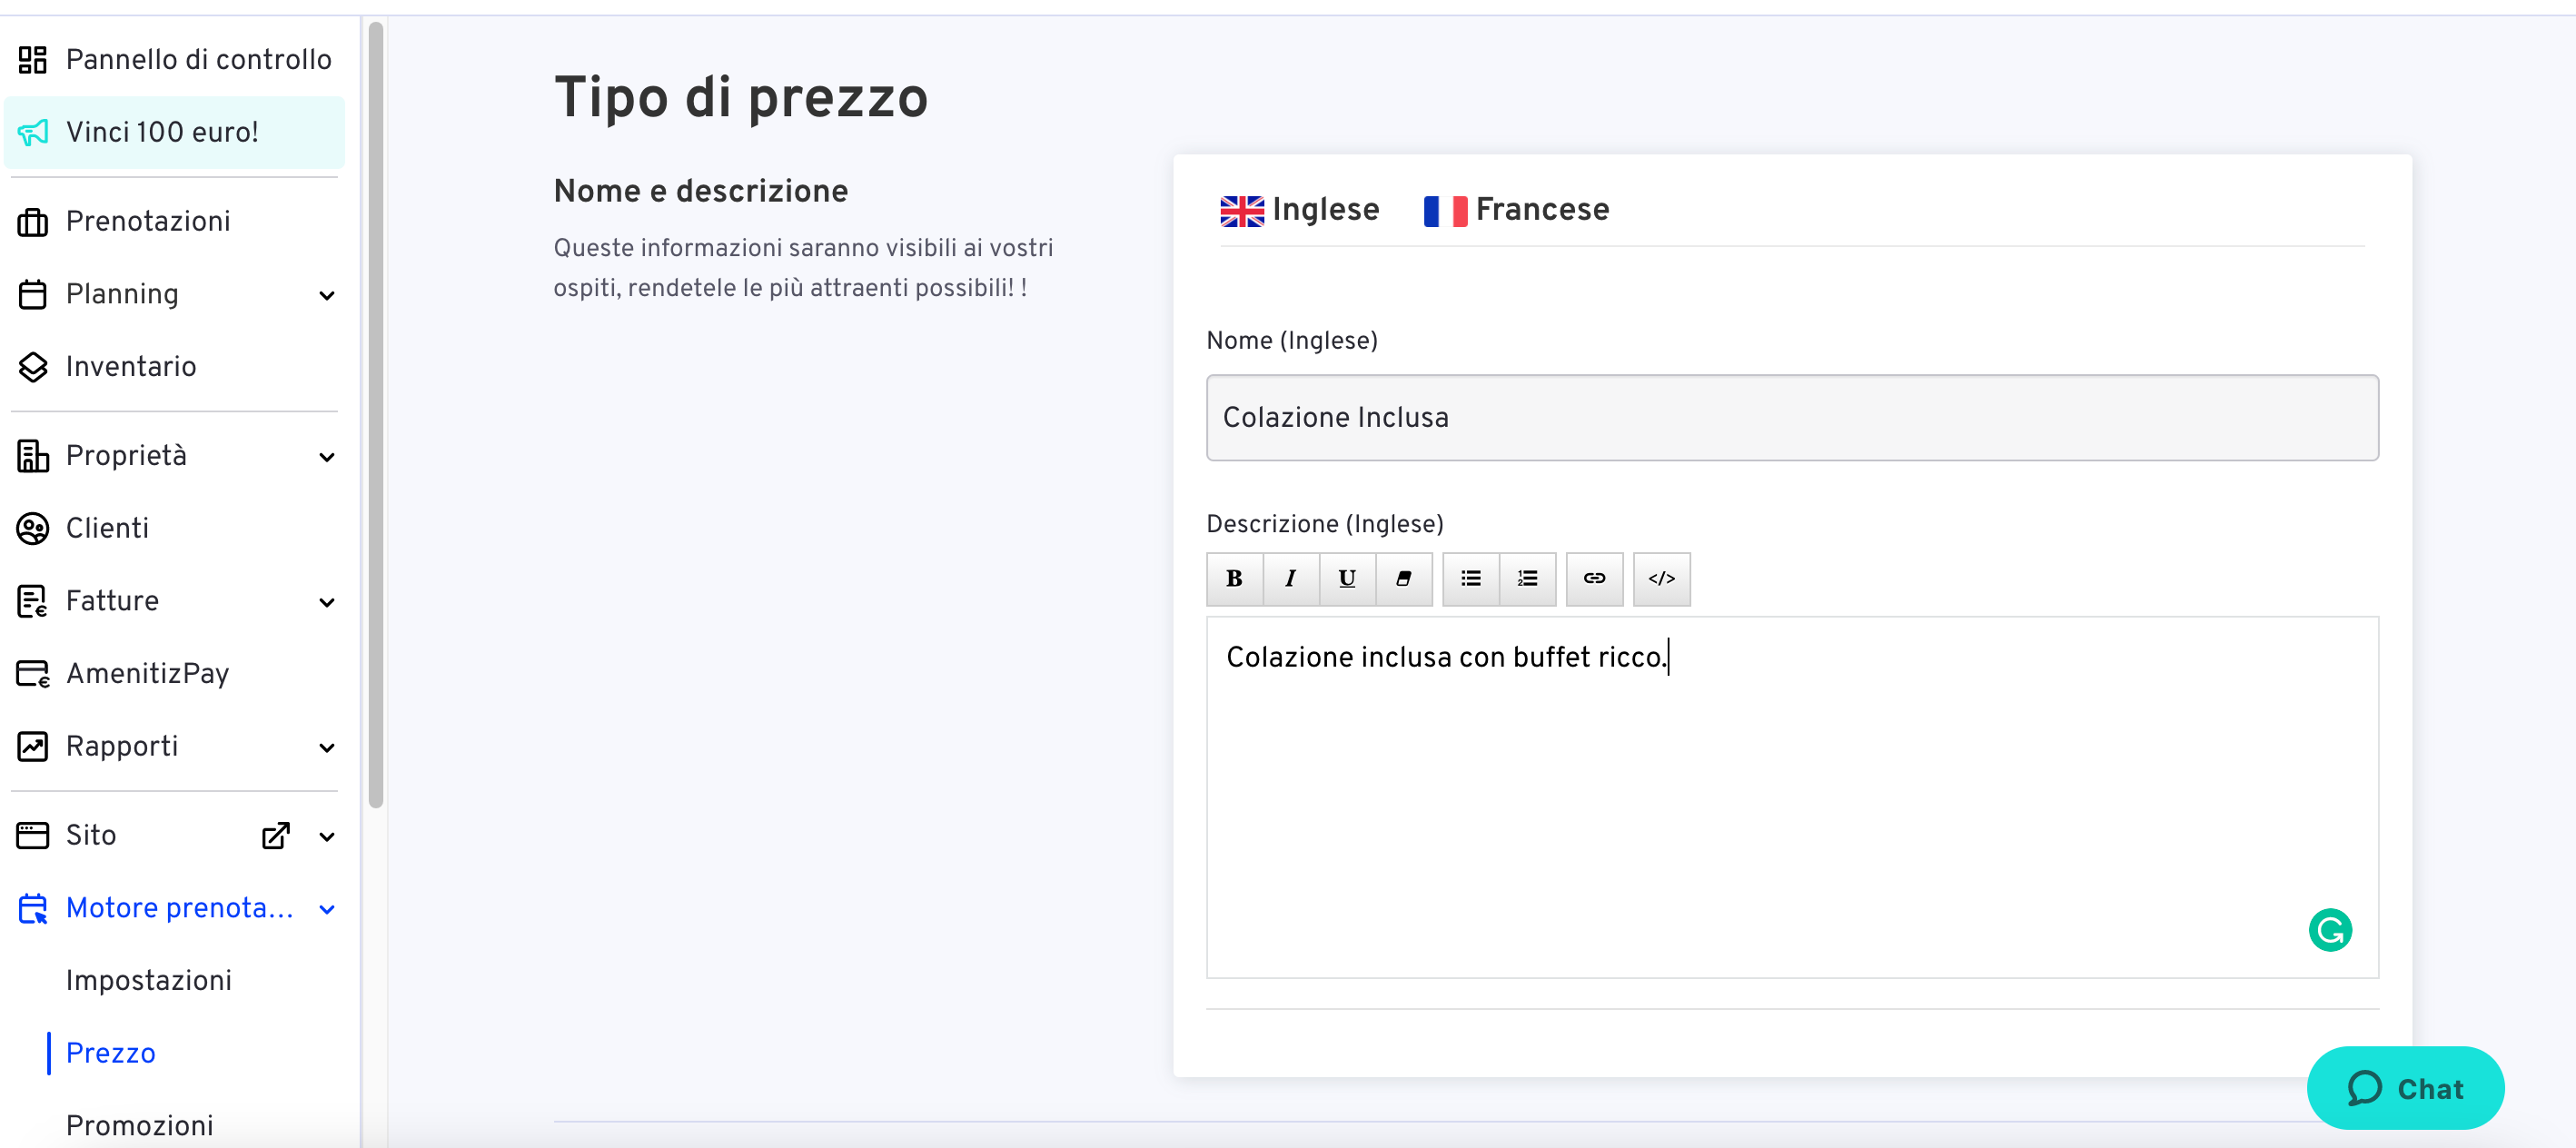The width and height of the screenshot is (2576, 1148).
Task: Click the card icon next to AmenitizPay
Action: pyautogui.click(x=33, y=674)
